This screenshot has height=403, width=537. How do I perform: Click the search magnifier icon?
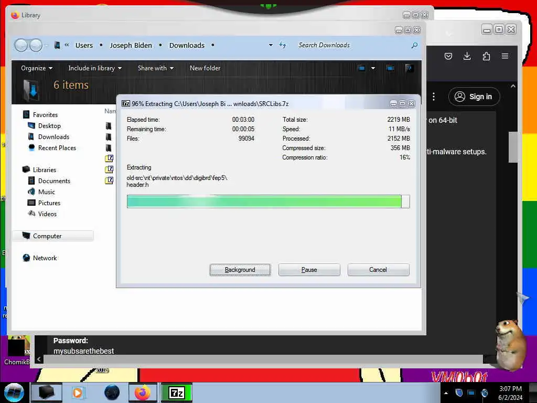pos(414,45)
